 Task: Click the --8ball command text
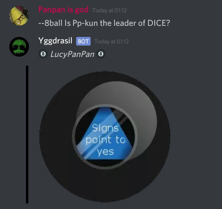50,23
